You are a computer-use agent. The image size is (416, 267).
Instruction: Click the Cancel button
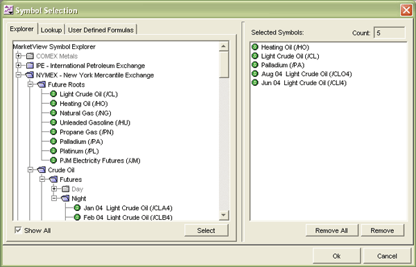pyautogui.click(x=387, y=256)
